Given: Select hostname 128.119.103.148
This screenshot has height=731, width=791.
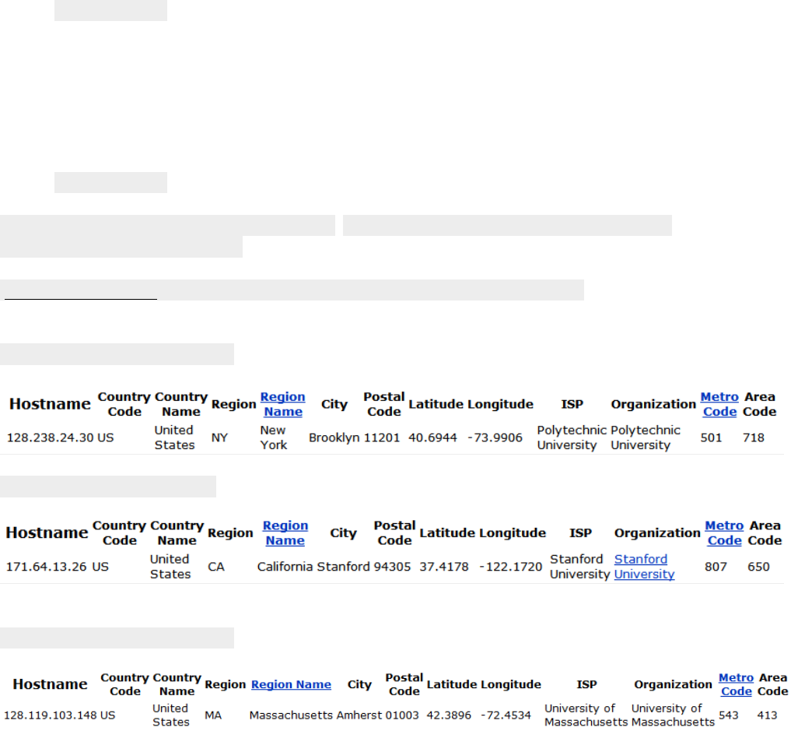Looking at the screenshot, I should pyautogui.click(x=50, y=715).
